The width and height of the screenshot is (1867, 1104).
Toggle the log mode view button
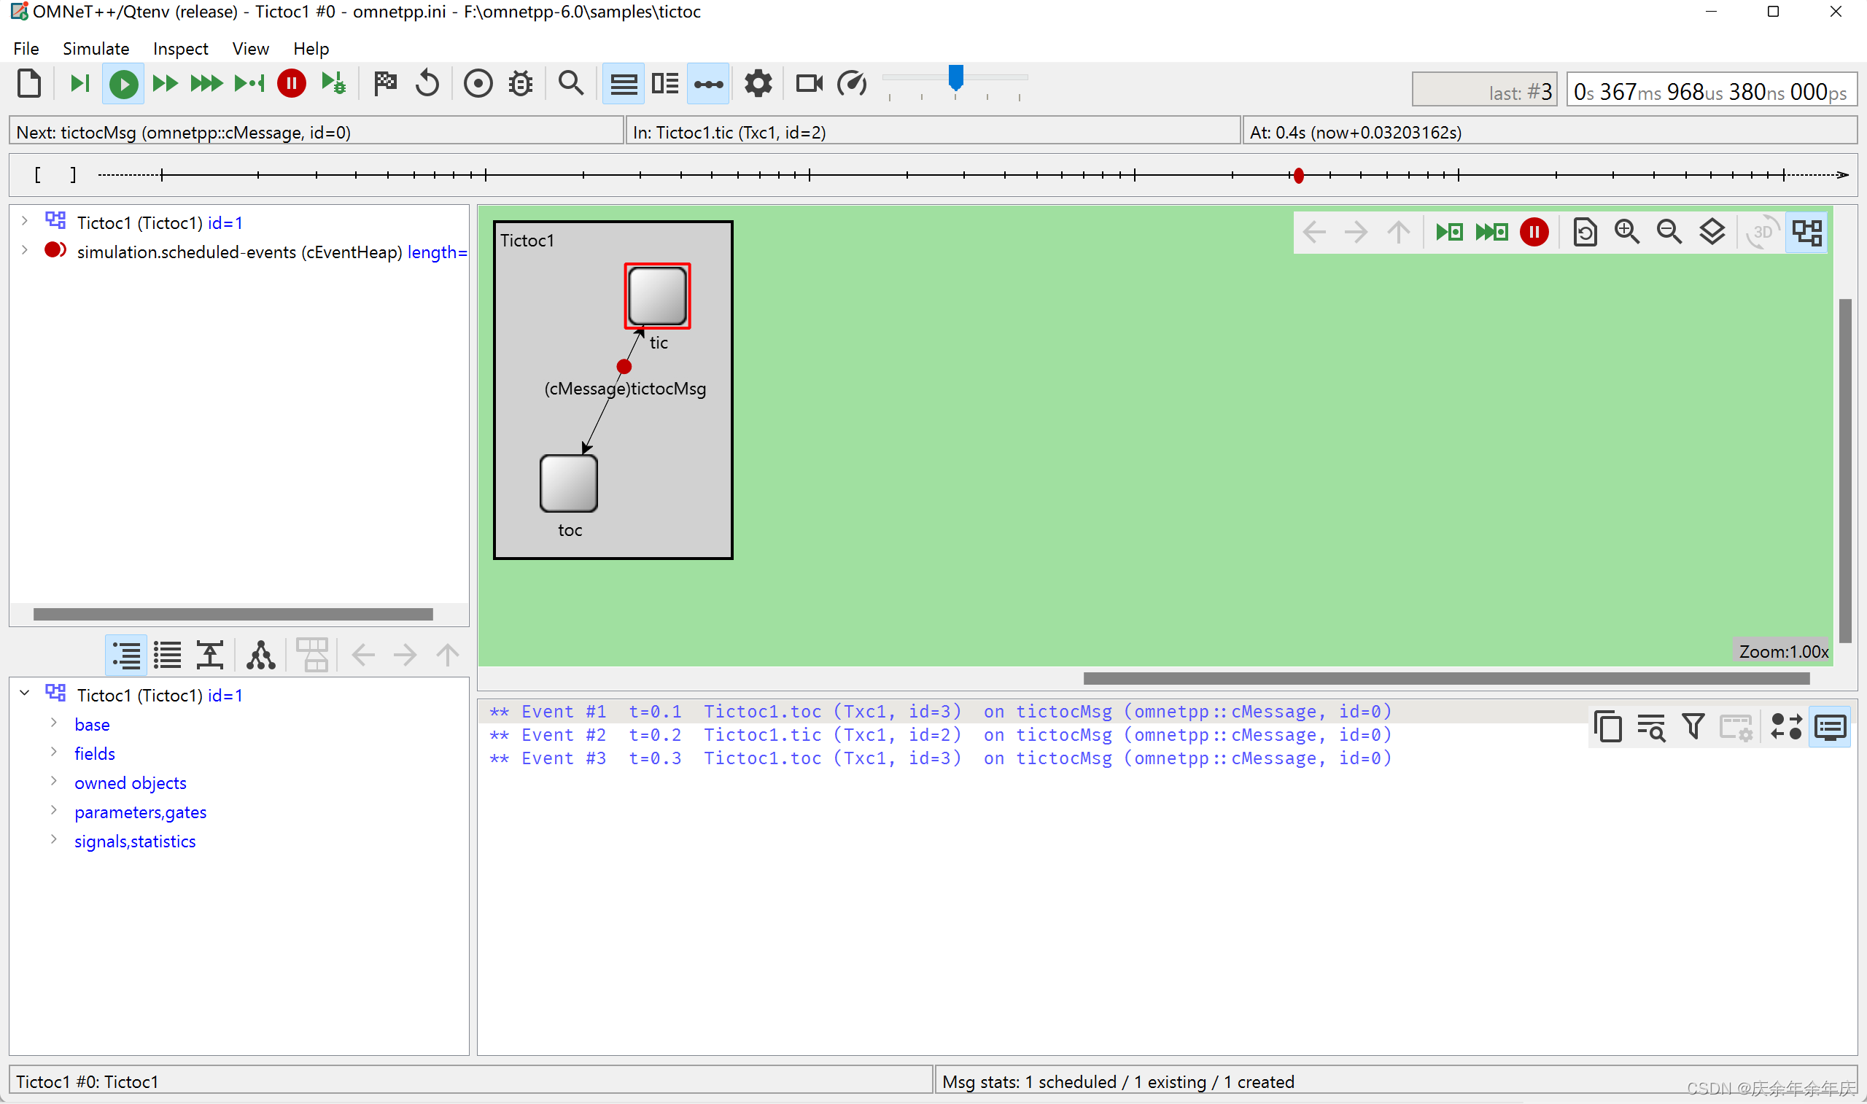point(1830,727)
